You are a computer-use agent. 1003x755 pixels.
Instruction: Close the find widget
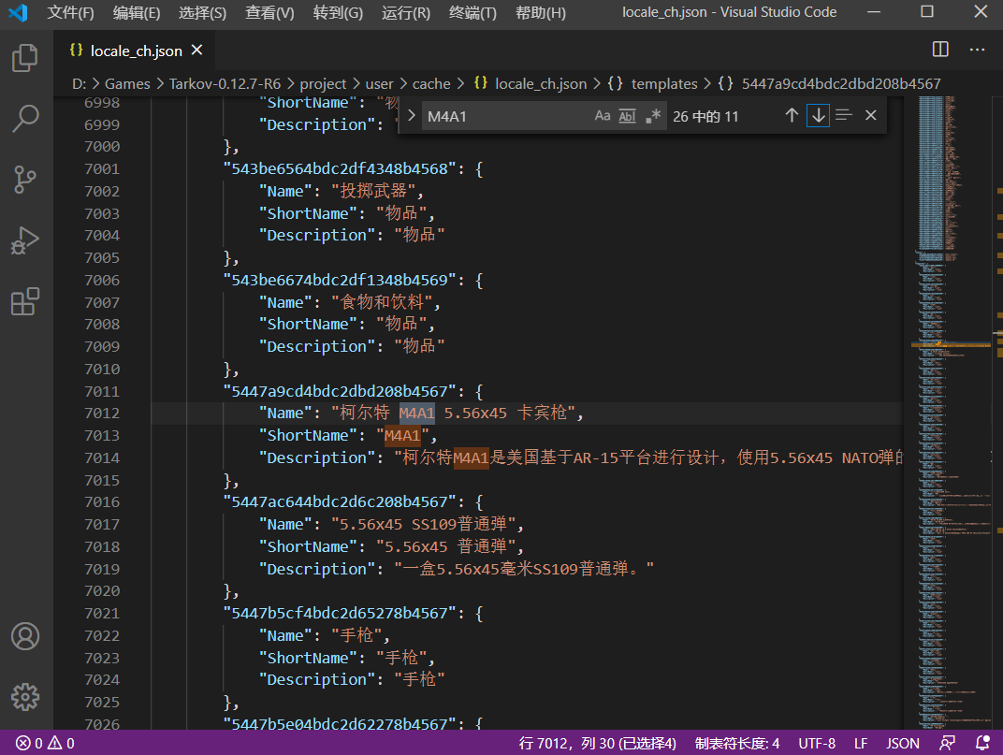coord(870,115)
